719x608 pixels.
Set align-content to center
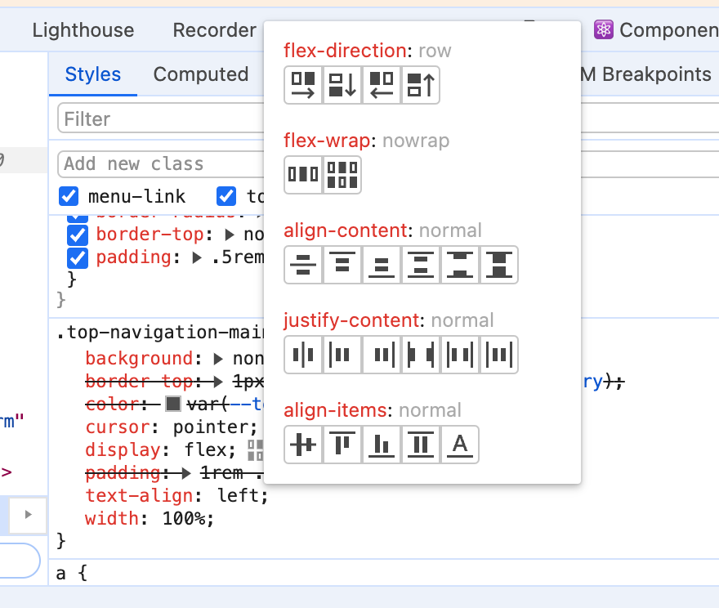[x=304, y=265]
